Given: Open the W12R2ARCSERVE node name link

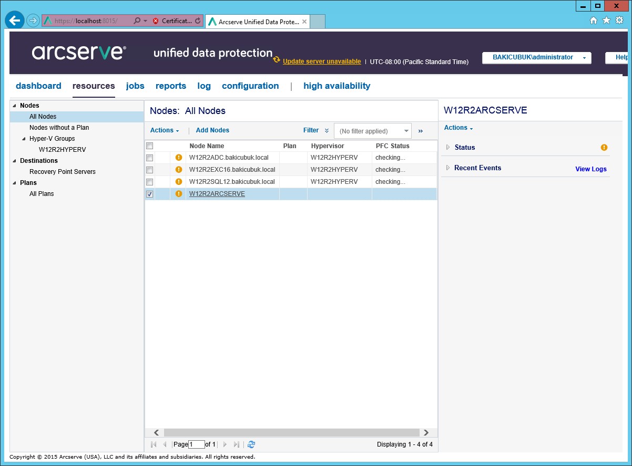Looking at the screenshot, I should point(217,194).
